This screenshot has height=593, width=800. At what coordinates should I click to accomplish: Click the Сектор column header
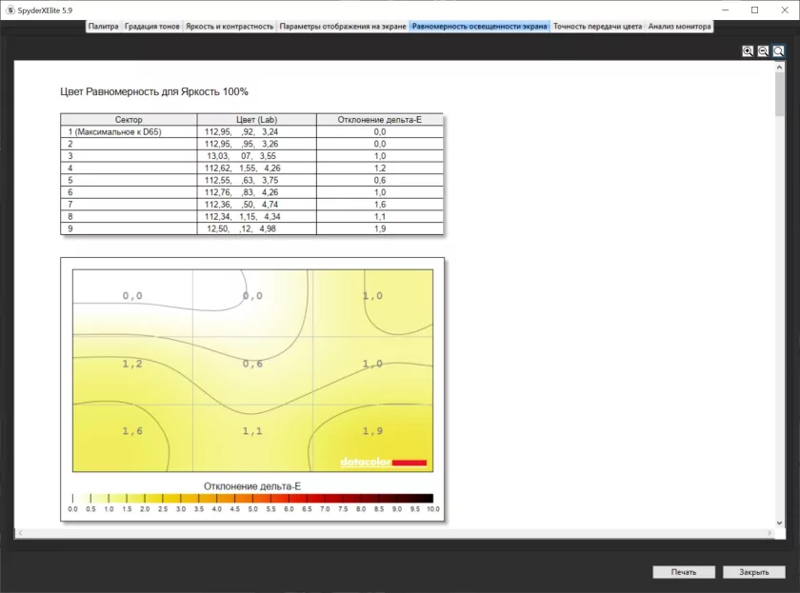(129, 119)
